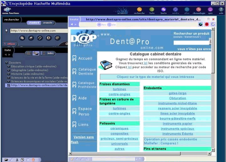Open the menu fonctions logo button
The image size is (226, 162).
[8, 10]
